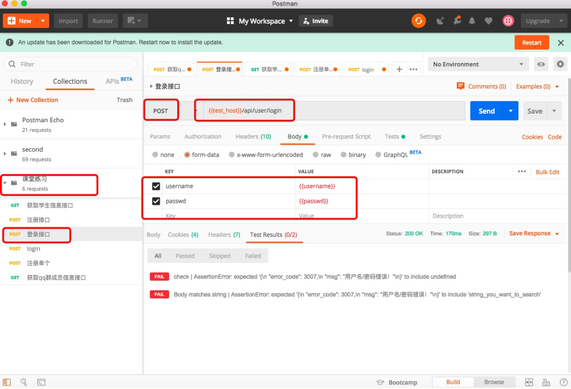Select the GraphQL body radio
Screen dimensions: 571x389
tap(378, 155)
